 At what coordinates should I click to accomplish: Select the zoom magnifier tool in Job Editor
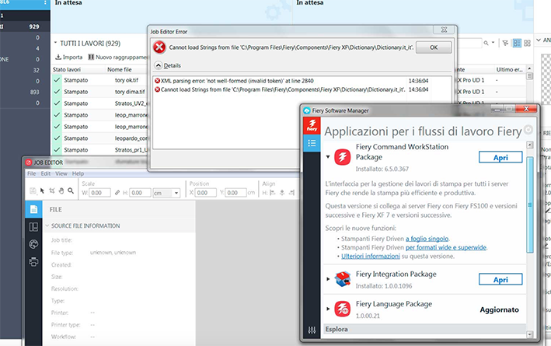[71, 190]
